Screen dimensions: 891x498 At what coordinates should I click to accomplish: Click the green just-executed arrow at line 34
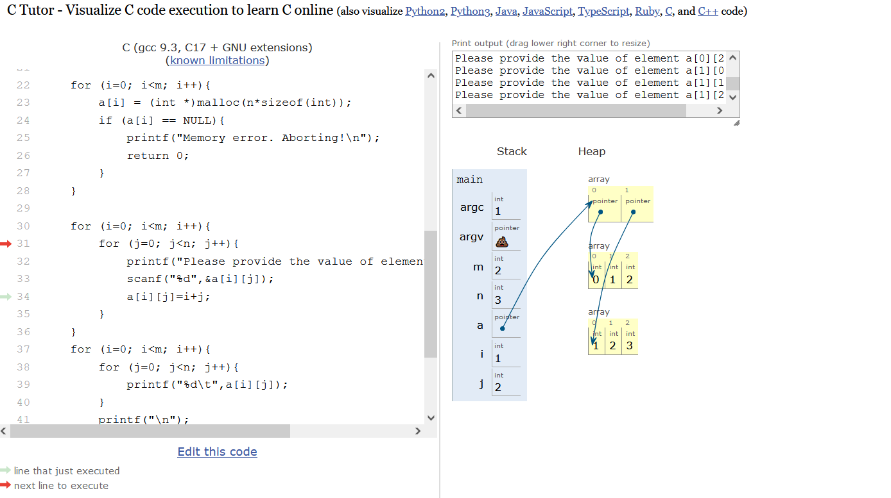click(6, 297)
